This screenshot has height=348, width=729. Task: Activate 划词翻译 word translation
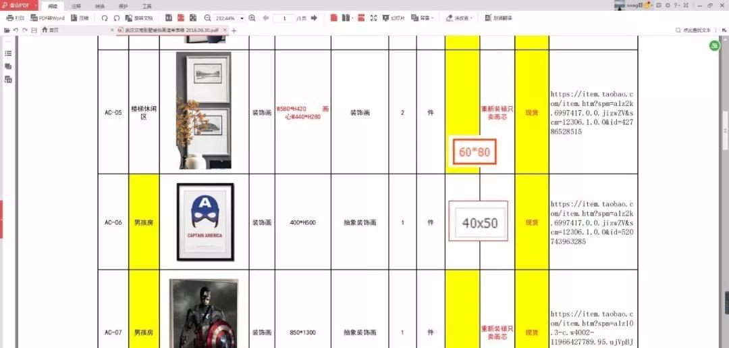[498, 18]
